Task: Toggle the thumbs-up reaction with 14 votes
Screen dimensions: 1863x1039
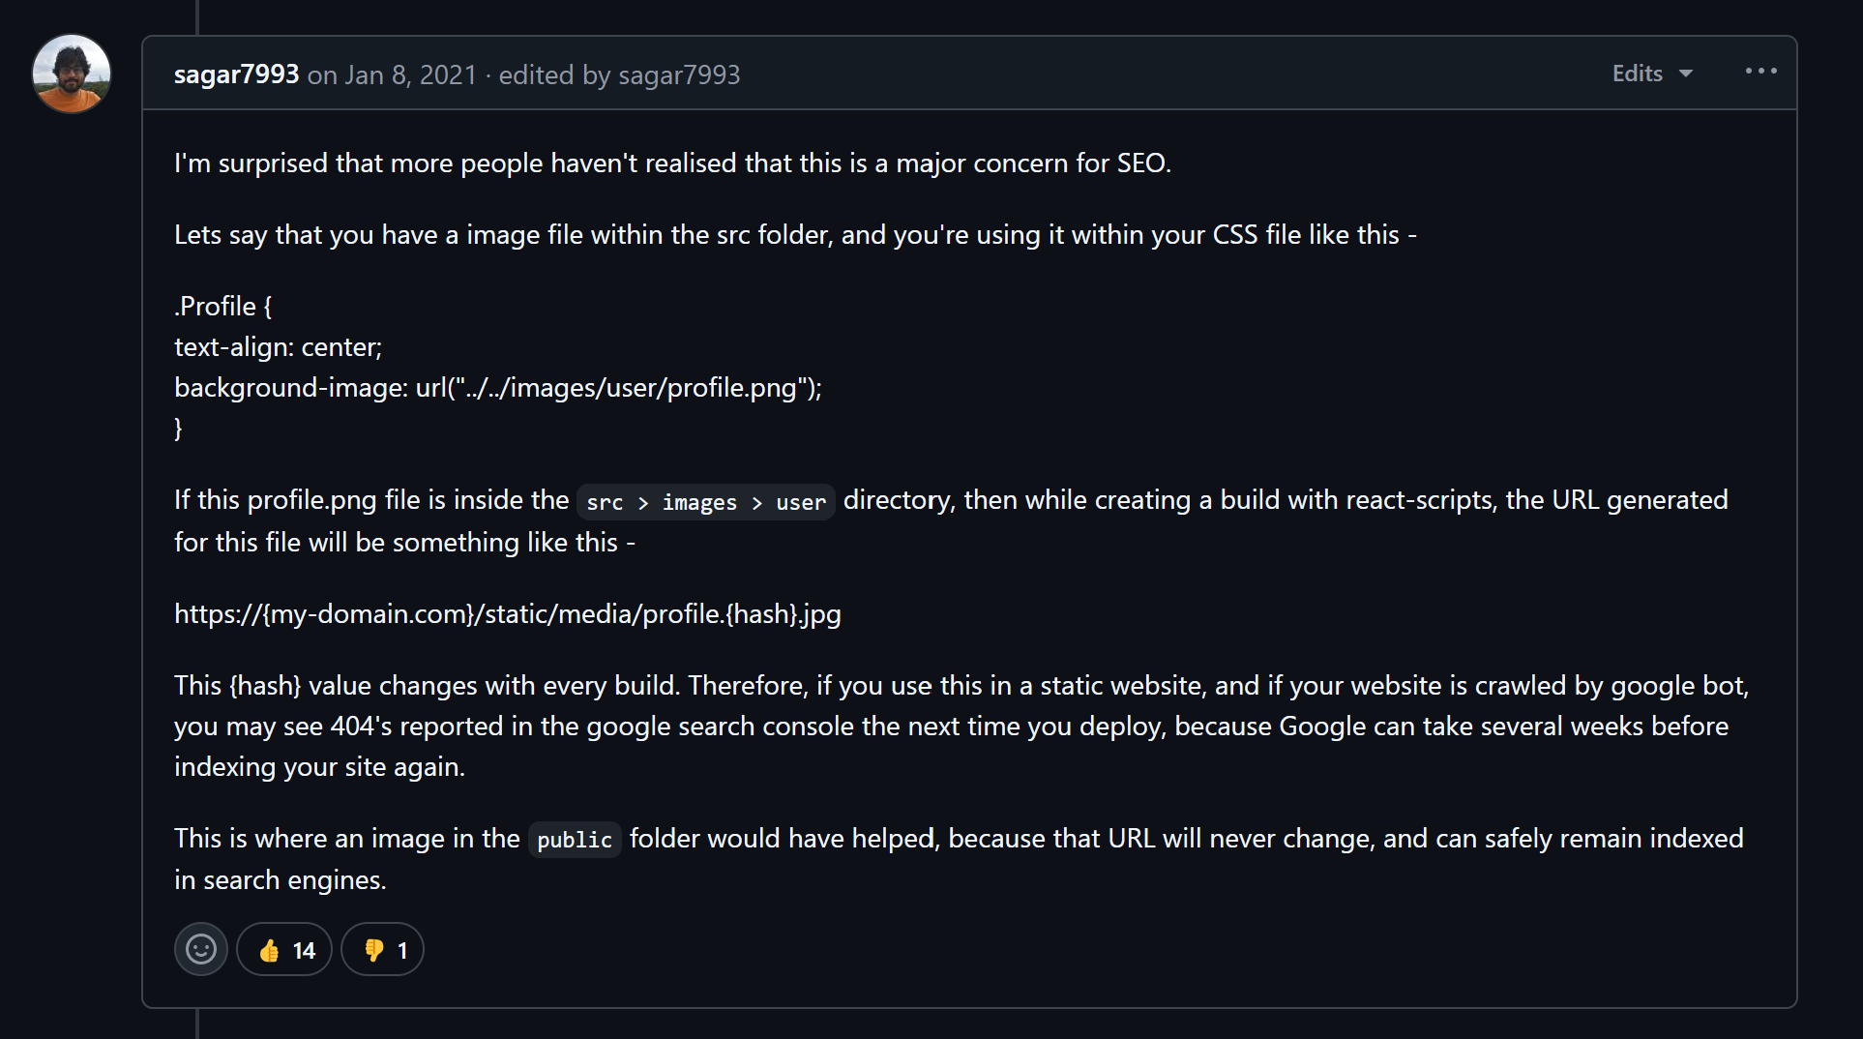Action: pyautogui.click(x=284, y=949)
